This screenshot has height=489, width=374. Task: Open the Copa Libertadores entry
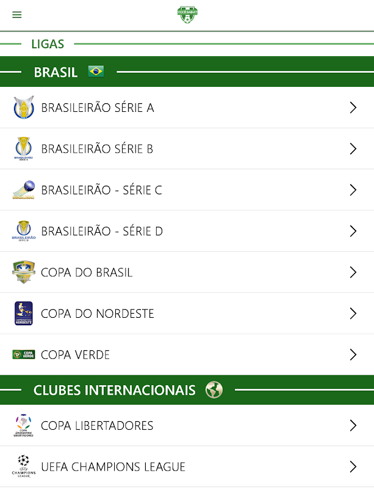[97, 425]
